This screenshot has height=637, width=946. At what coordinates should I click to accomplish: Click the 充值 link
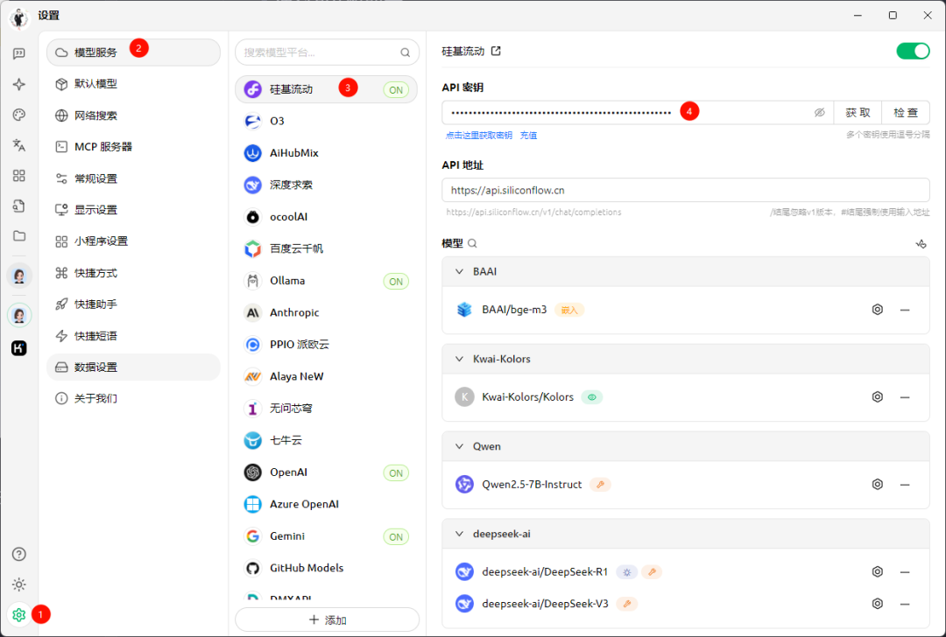point(528,136)
